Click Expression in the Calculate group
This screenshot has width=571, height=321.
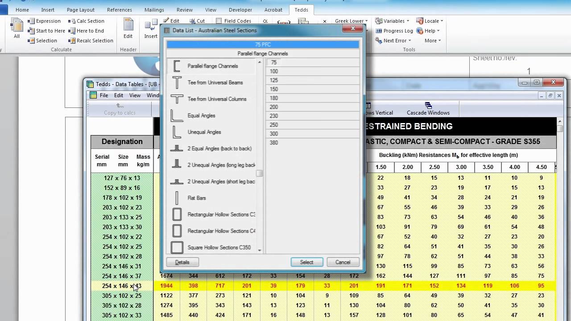[x=44, y=21]
